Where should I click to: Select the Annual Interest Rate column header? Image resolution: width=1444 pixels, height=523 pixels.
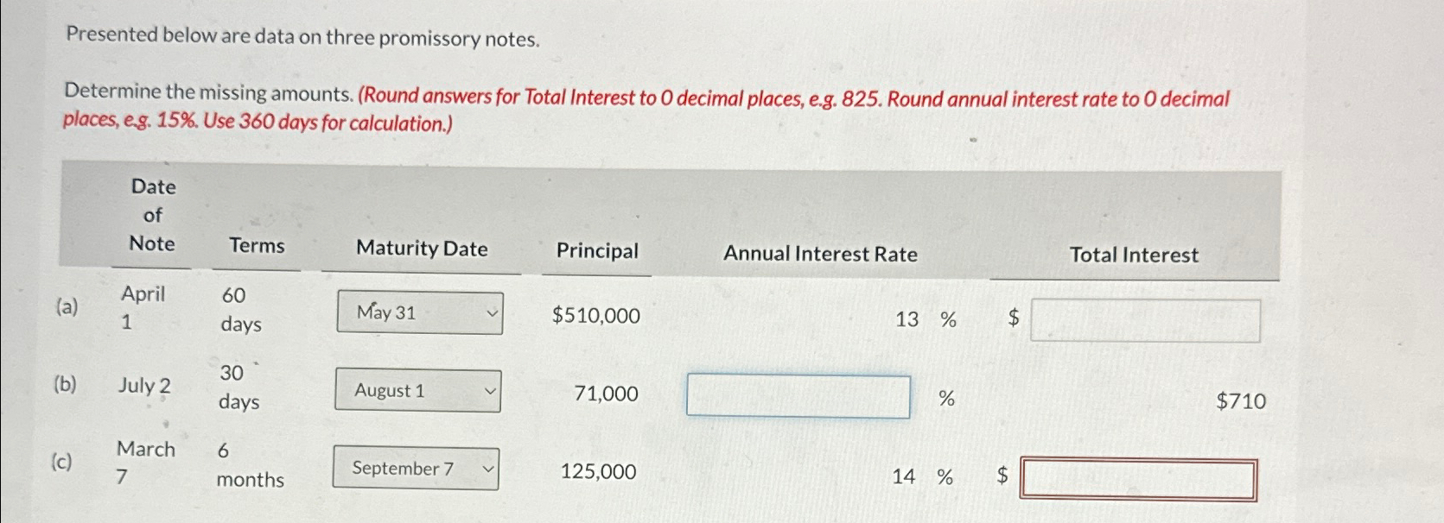pyautogui.click(x=821, y=254)
